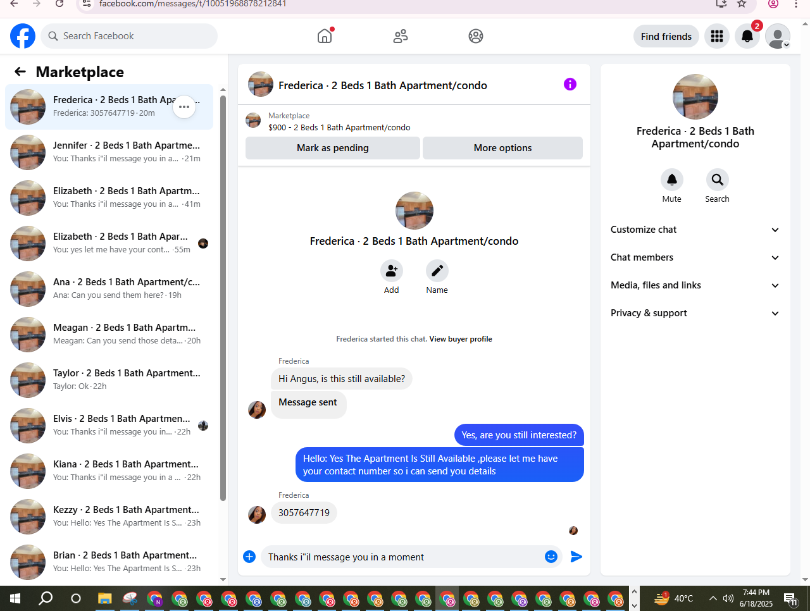Send the message with the arrow icon
The width and height of the screenshot is (810, 611).
click(576, 557)
